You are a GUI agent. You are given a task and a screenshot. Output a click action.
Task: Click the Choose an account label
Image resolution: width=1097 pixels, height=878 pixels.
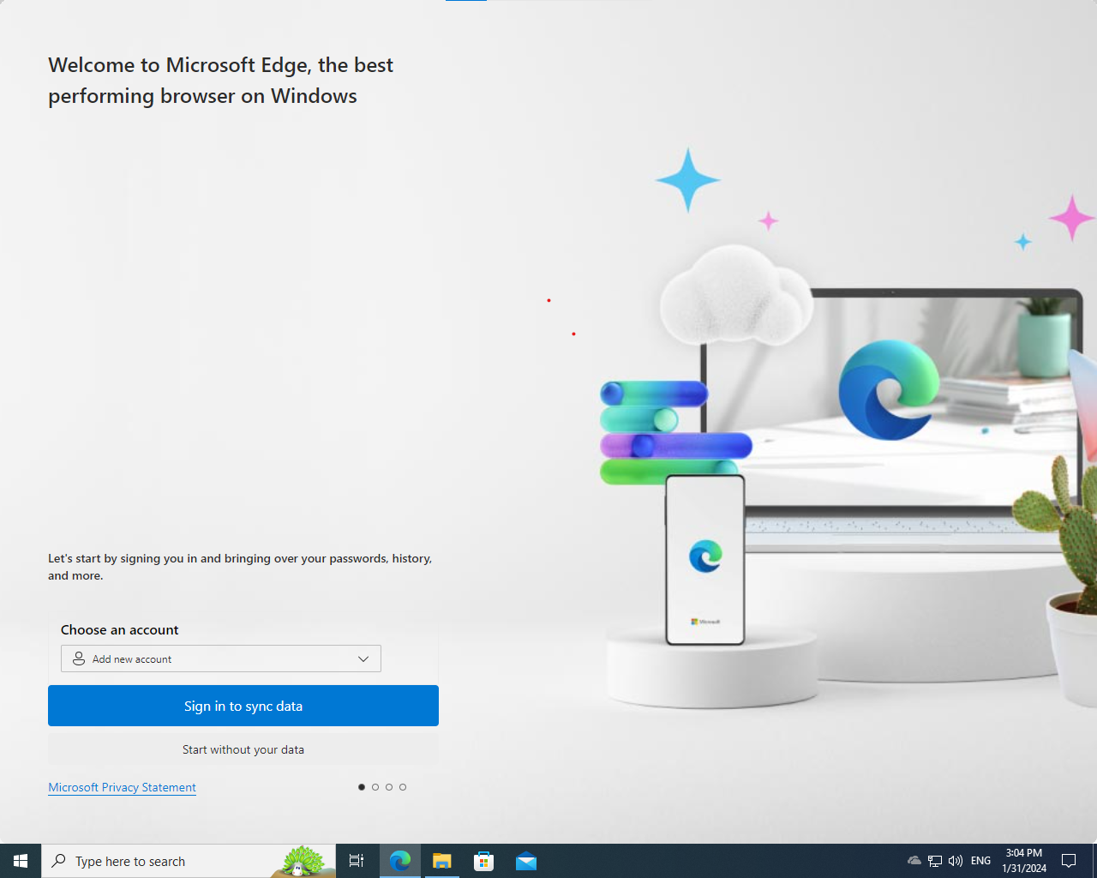tap(120, 629)
